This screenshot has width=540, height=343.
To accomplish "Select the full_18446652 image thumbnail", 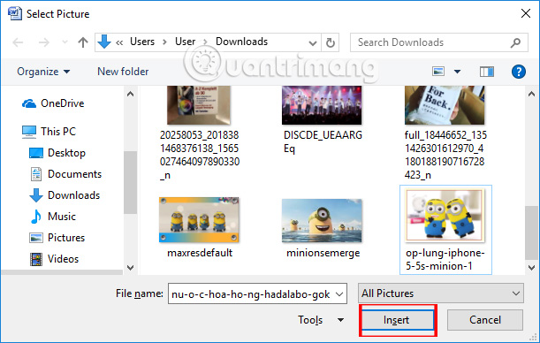I will click(445, 105).
